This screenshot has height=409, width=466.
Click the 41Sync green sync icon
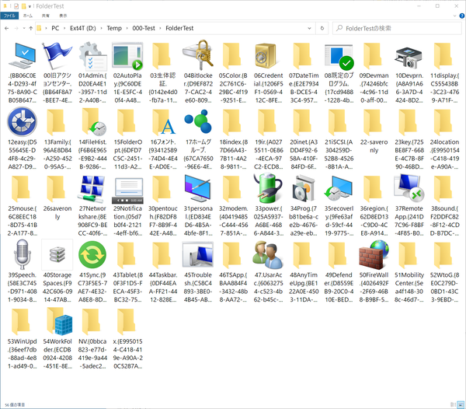92,255
